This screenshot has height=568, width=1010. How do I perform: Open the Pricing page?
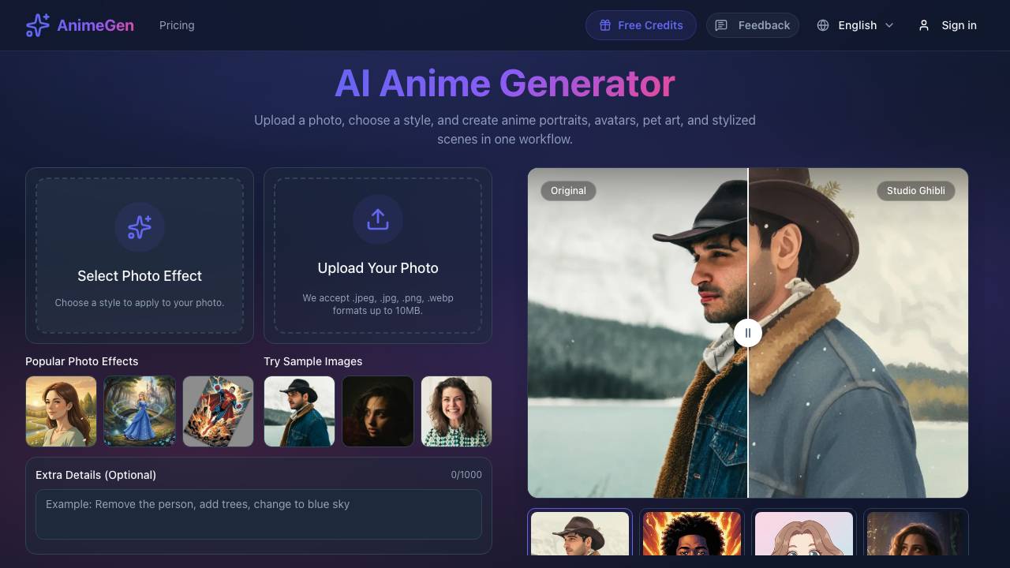pos(177,25)
